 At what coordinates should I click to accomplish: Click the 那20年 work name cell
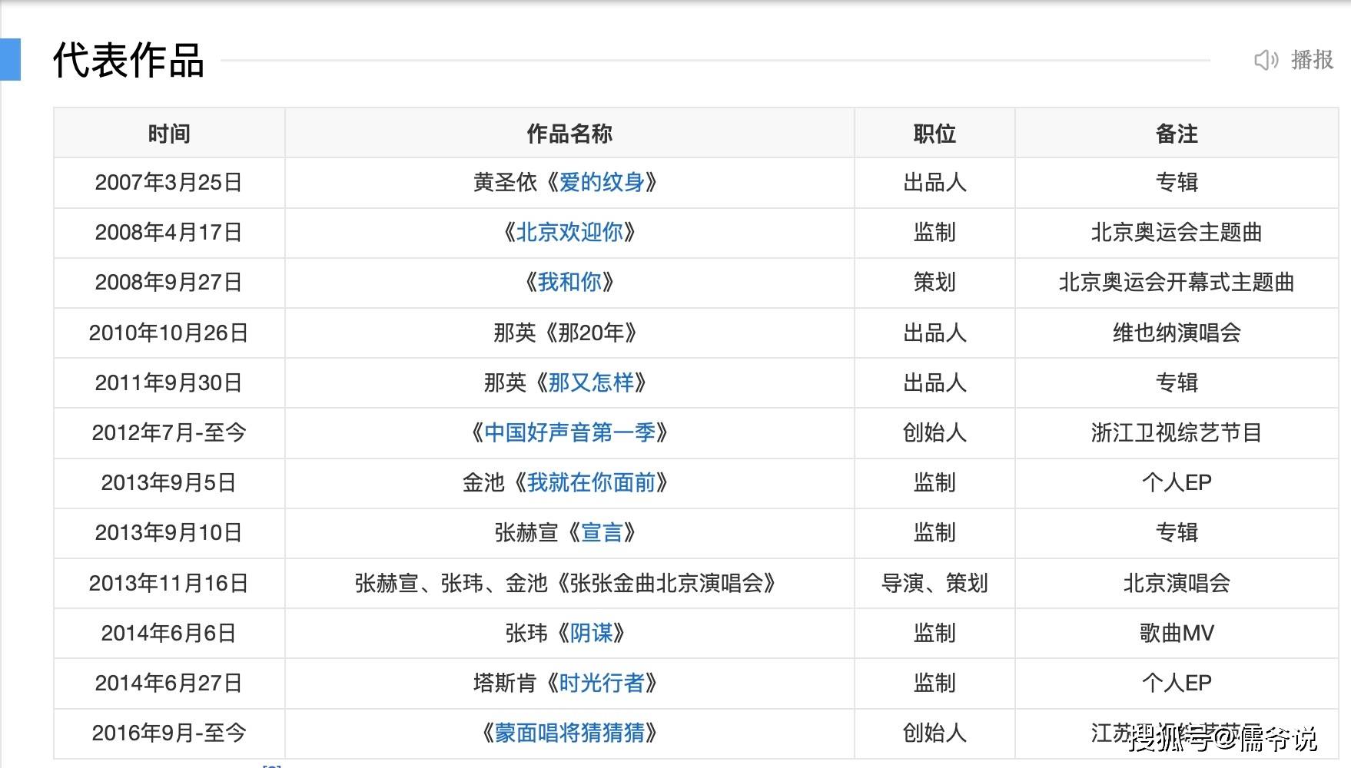(566, 333)
